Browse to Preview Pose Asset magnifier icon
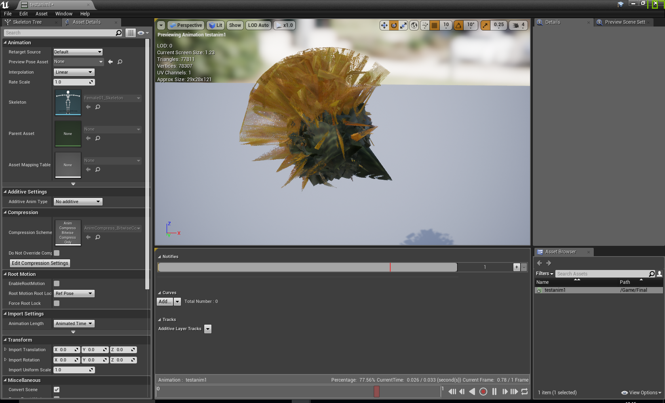 tap(120, 62)
